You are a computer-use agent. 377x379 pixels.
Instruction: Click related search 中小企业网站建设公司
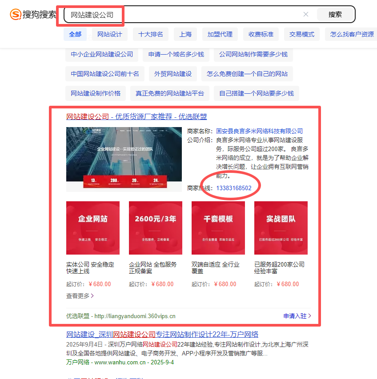point(102,54)
